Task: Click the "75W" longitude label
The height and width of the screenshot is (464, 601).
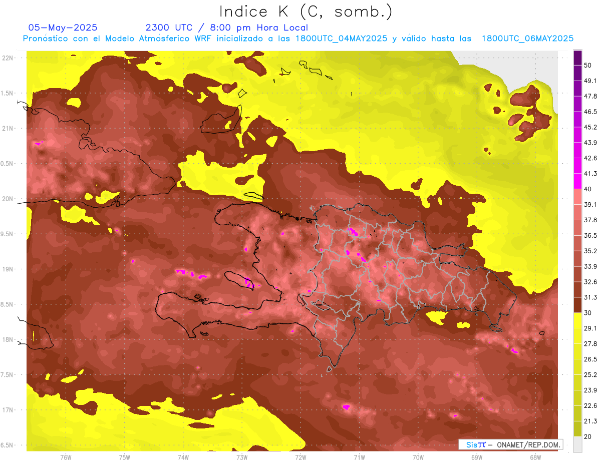Action: tap(124, 457)
